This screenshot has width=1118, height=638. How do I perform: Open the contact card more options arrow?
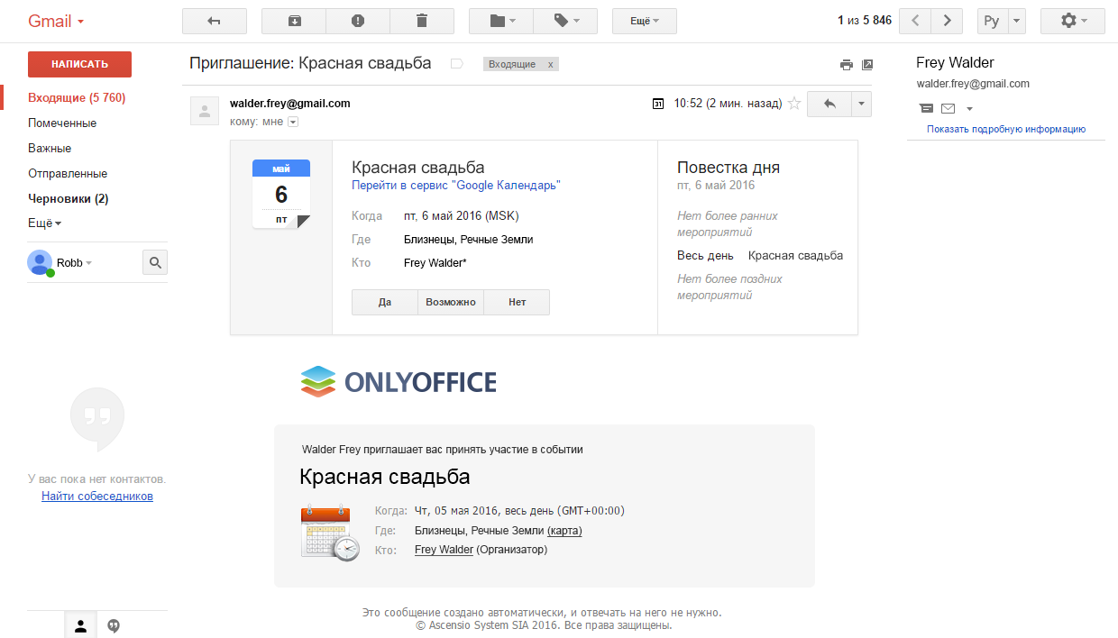[969, 109]
